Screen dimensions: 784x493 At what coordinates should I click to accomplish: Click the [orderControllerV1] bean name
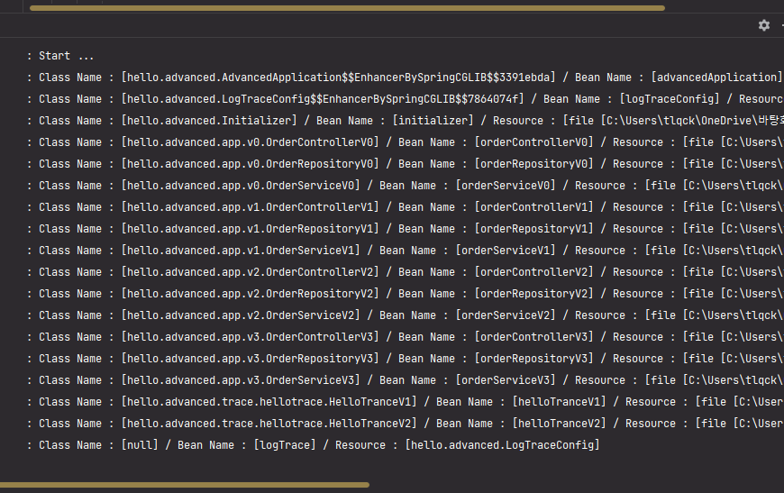534,207
